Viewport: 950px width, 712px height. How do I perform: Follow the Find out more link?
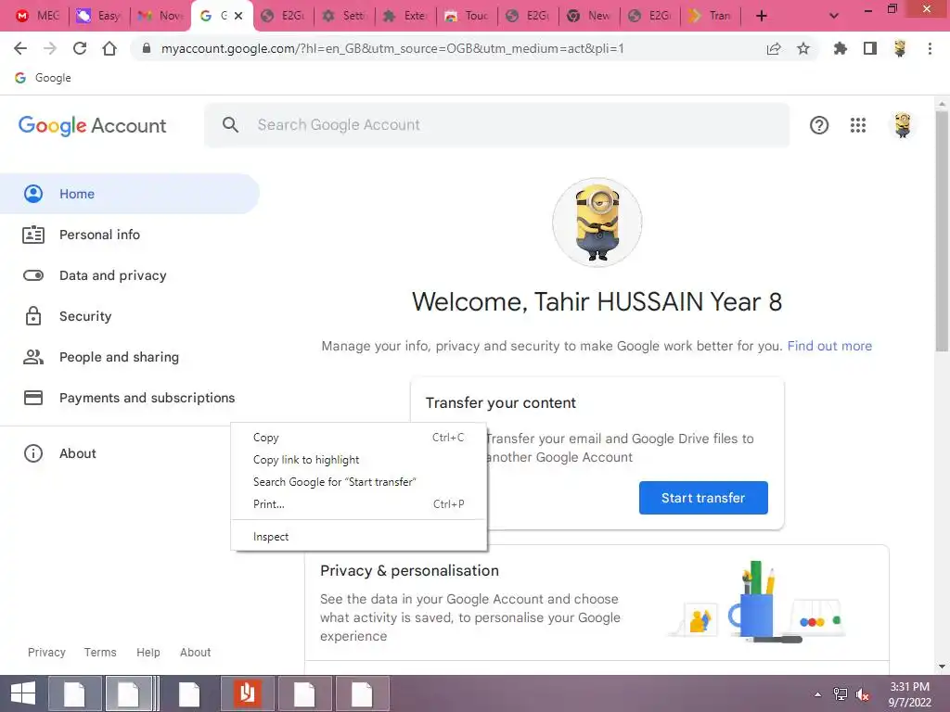829,346
